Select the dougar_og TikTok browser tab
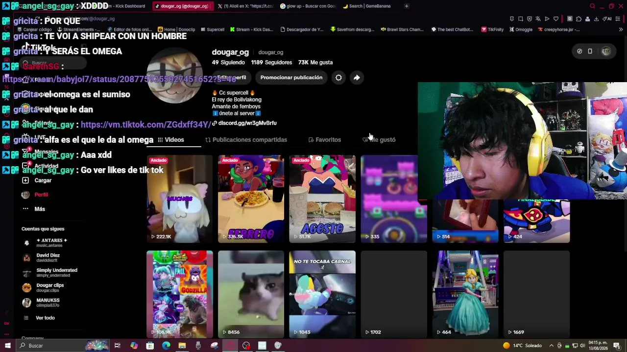The width and height of the screenshot is (627, 352). 182,6
